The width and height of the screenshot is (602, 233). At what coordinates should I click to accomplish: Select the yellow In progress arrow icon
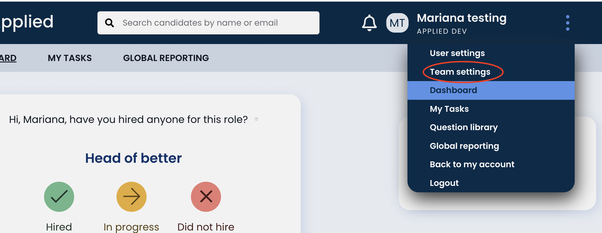(x=132, y=197)
